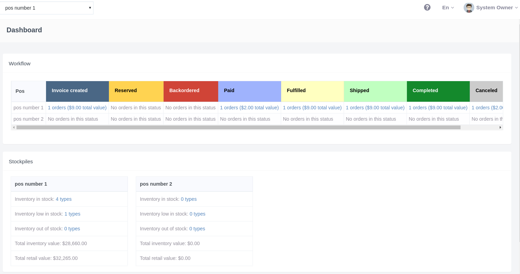This screenshot has width=520, height=274.
Task: View 1 types low in stock link
Action: [x=72, y=214]
